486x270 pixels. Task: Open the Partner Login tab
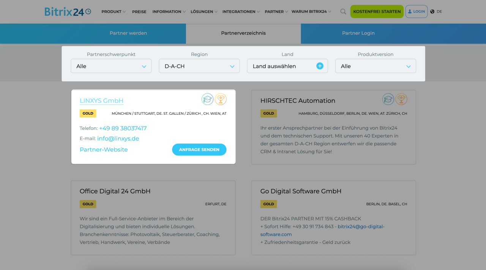click(358, 33)
